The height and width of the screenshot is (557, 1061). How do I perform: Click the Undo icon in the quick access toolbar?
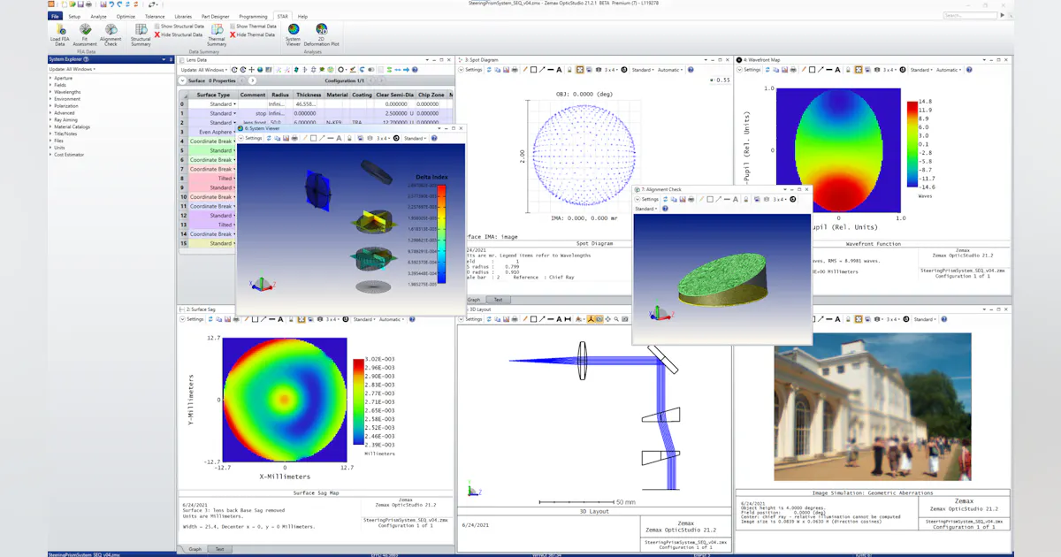tap(112, 4)
